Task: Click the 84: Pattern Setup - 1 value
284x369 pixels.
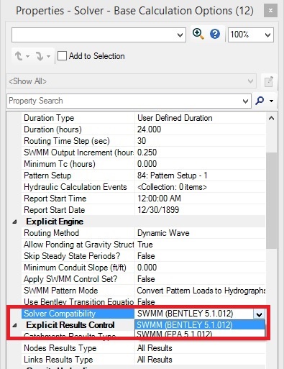Action: point(172,176)
